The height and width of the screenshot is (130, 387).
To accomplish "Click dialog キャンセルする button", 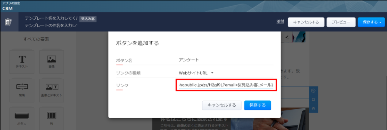I will [222, 105].
